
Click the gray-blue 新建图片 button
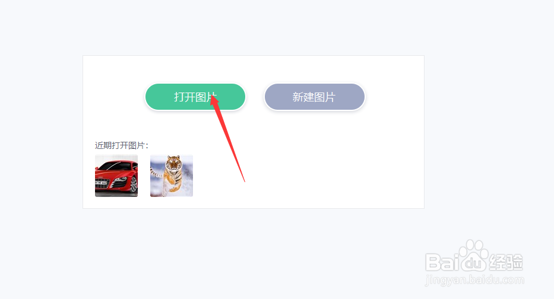[315, 97]
